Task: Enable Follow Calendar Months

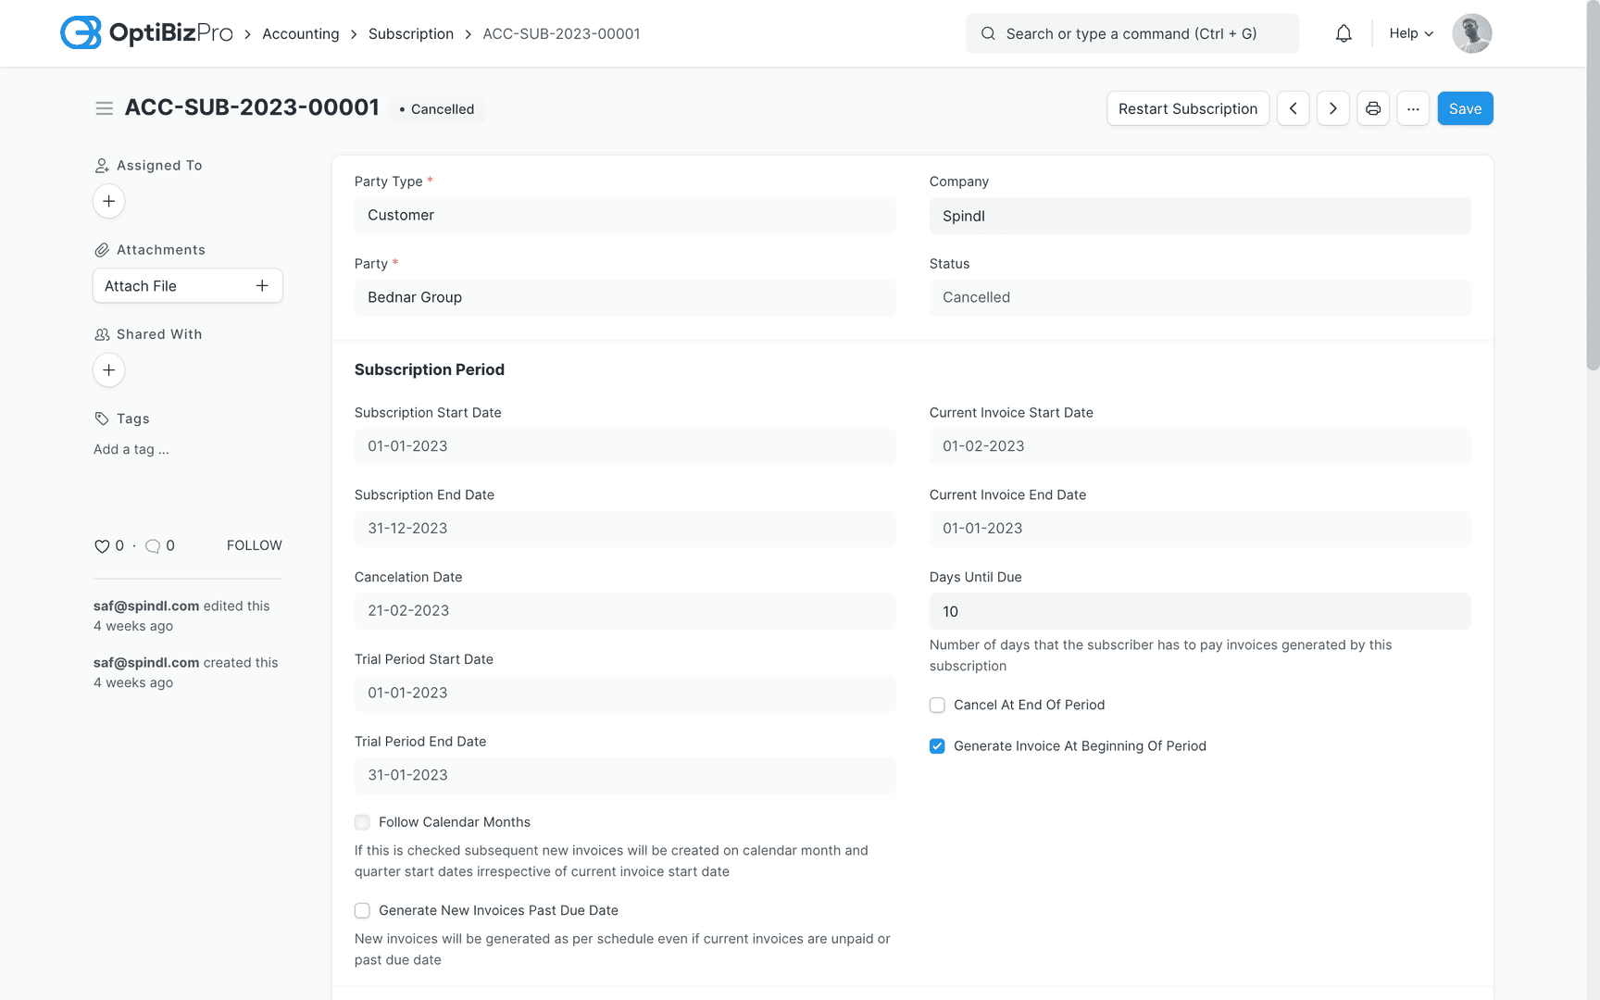Action: point(362,822)
